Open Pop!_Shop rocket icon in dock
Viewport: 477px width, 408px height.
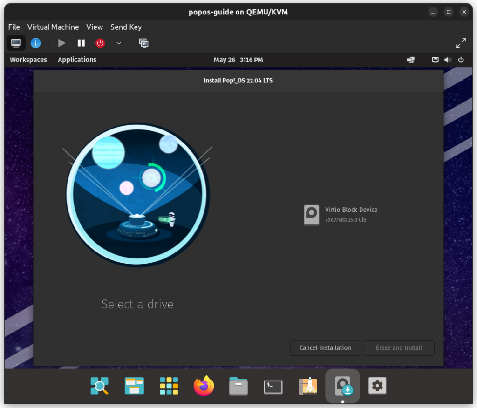point(308,386)
